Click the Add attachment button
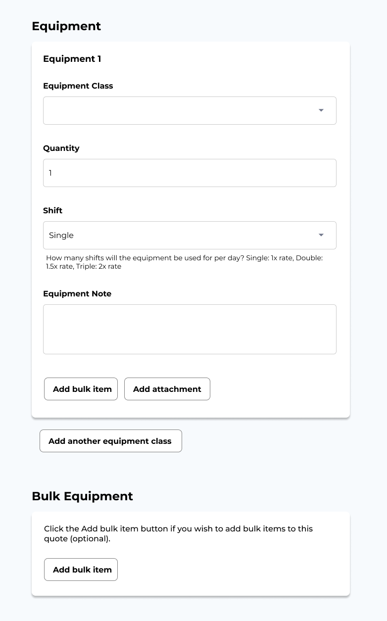The image size is (387, 621). (x=167, y=389)
